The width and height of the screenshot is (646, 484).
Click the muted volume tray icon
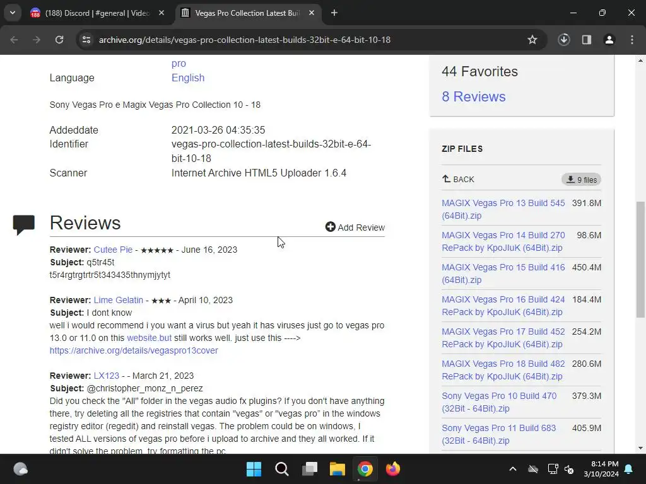[x=570, y=469]
